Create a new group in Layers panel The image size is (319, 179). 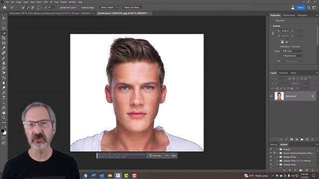[x=302, y=139]
